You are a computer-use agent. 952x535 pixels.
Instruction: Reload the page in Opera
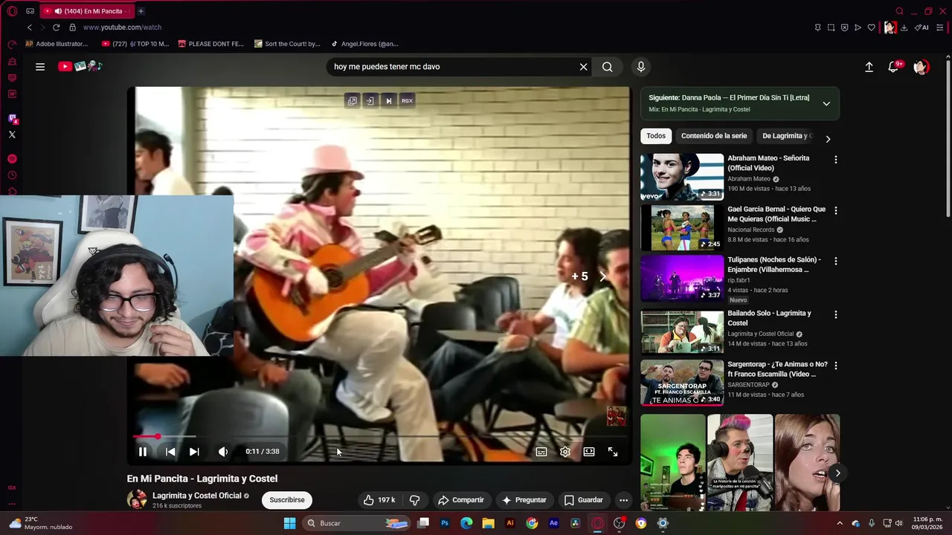[x=56, y=27]
